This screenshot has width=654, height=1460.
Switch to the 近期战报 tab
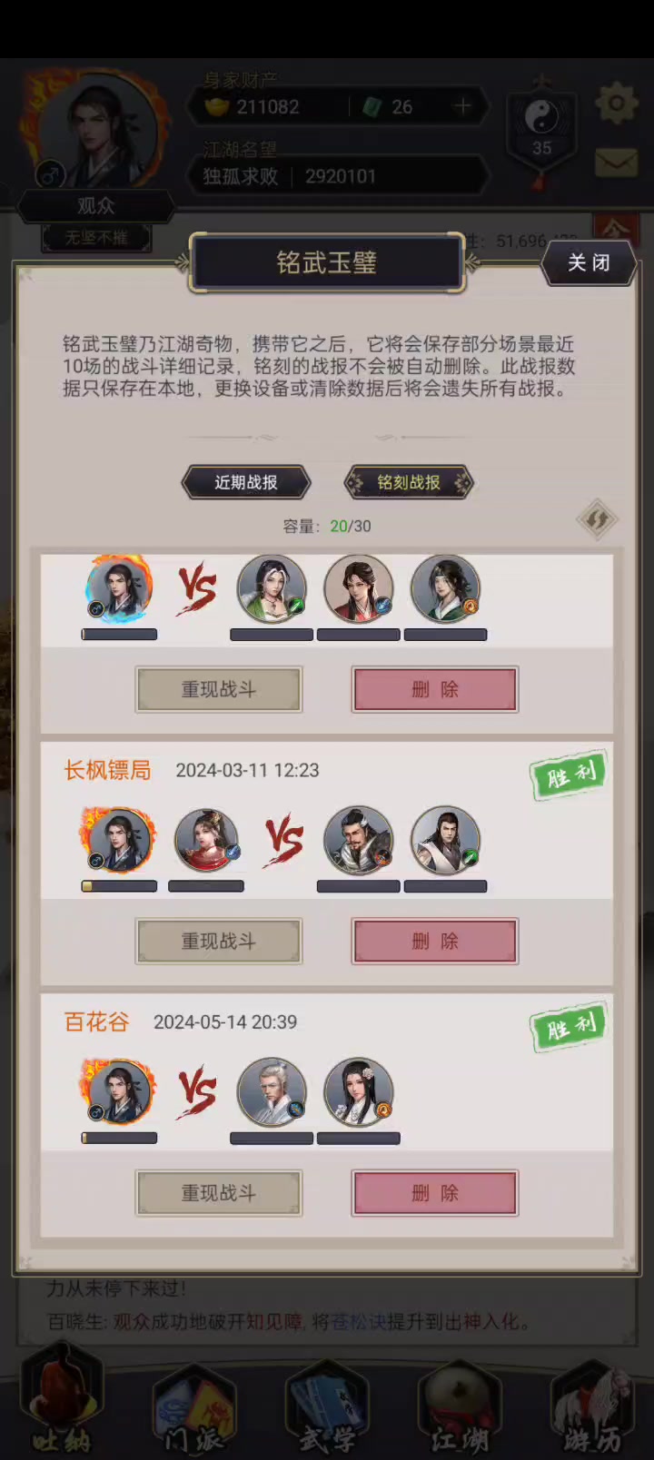(246, 482)
